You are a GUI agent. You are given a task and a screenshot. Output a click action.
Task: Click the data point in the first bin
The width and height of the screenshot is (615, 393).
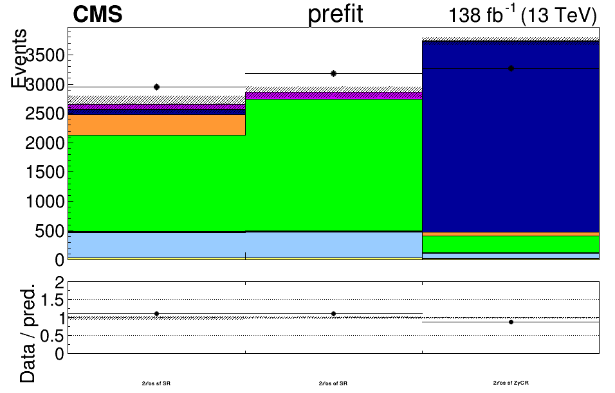click(156, 87)
